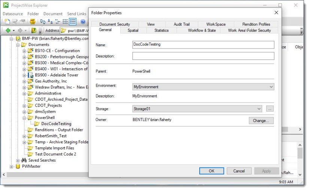Switch to the Audit Trail tab
This screenshot has height=190, width=309.
(x=182, y=24)
